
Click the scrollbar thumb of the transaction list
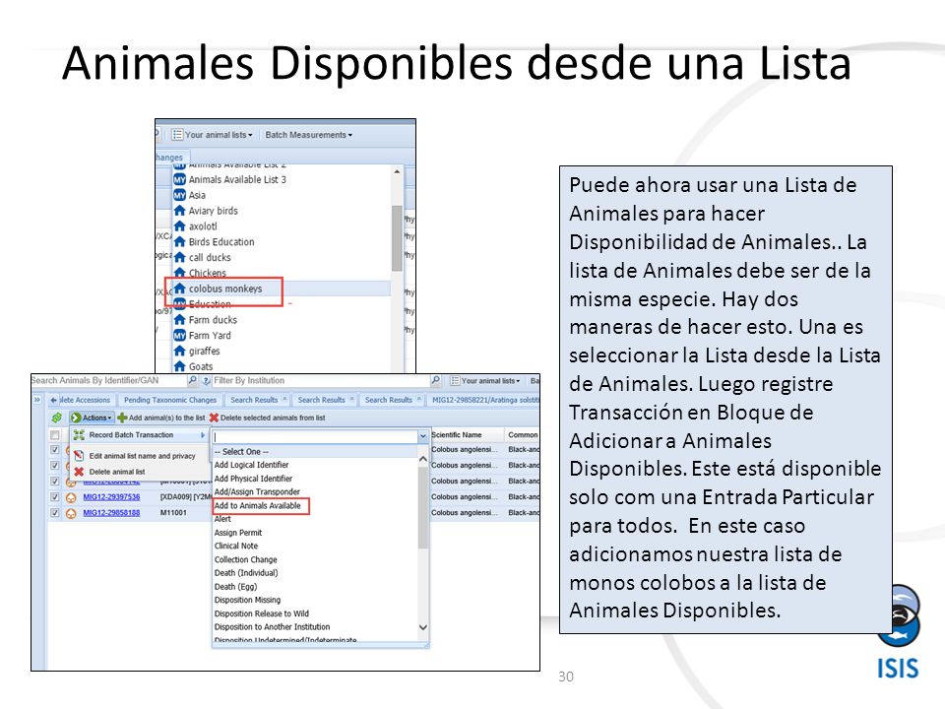423,506
